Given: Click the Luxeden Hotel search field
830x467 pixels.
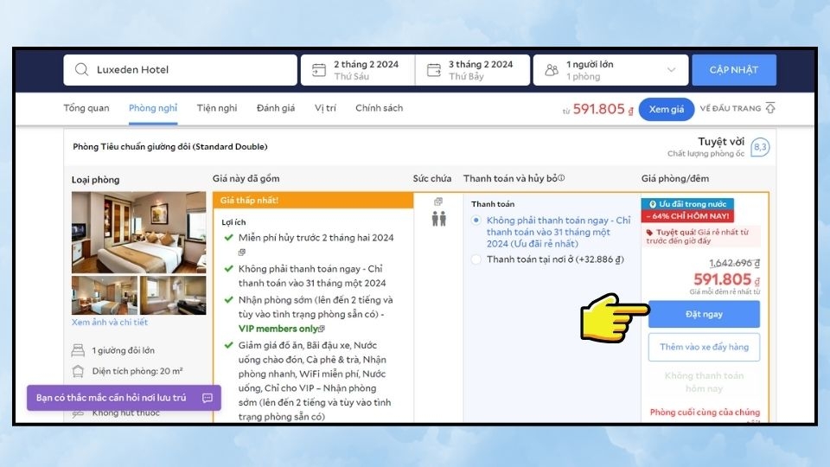Looking at the screenshot, I should pyautogui.click(x=180, y=70).
